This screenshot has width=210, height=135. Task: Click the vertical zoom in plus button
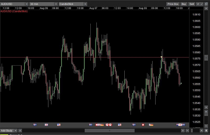pos(206,112)
